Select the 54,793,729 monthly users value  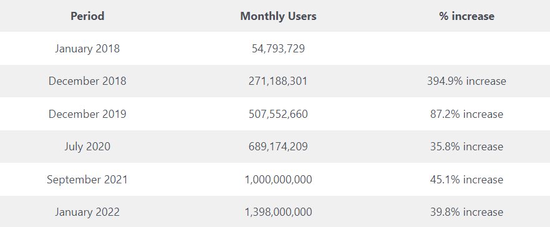[x=278, y=49]
